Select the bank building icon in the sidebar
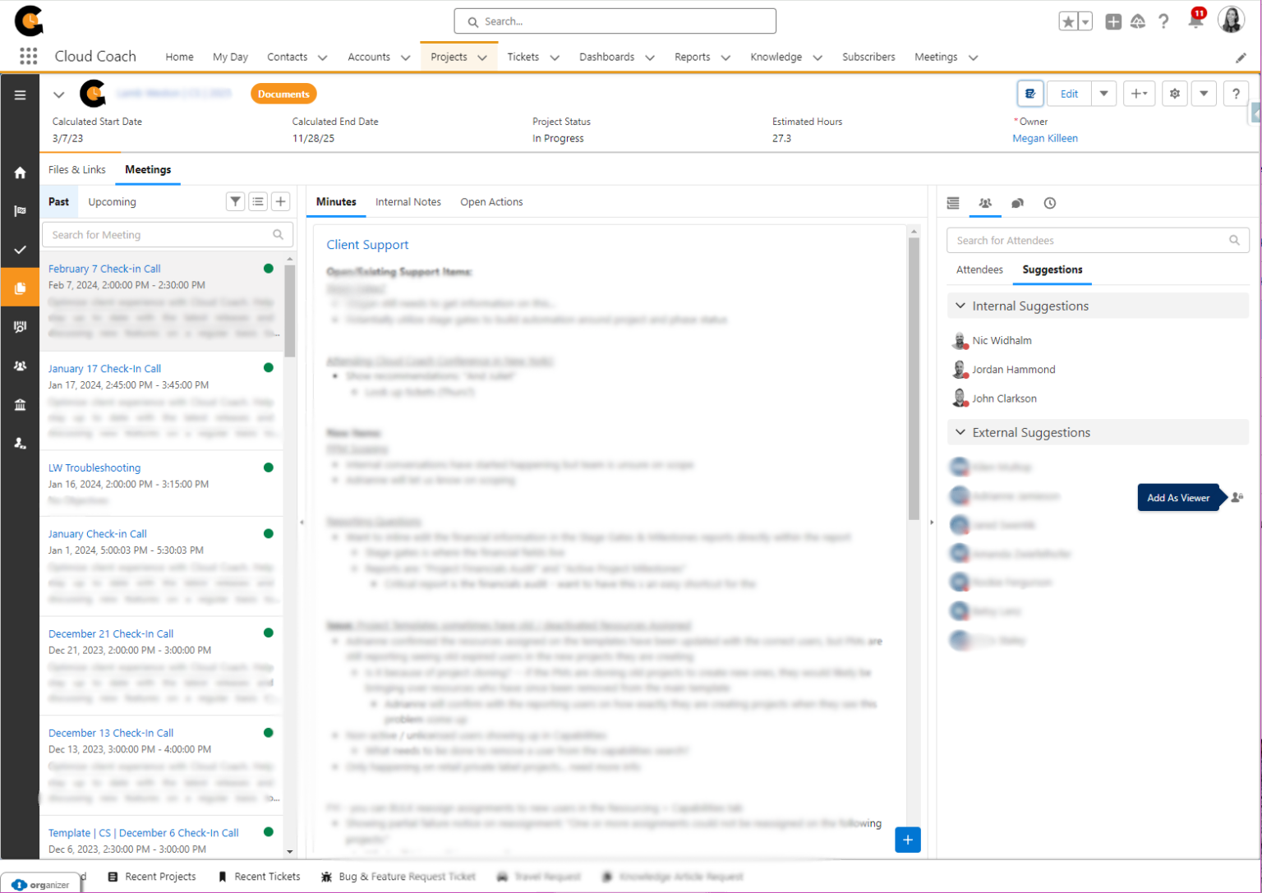This screenshot has width=1262, height=893. tap(20, 404)
